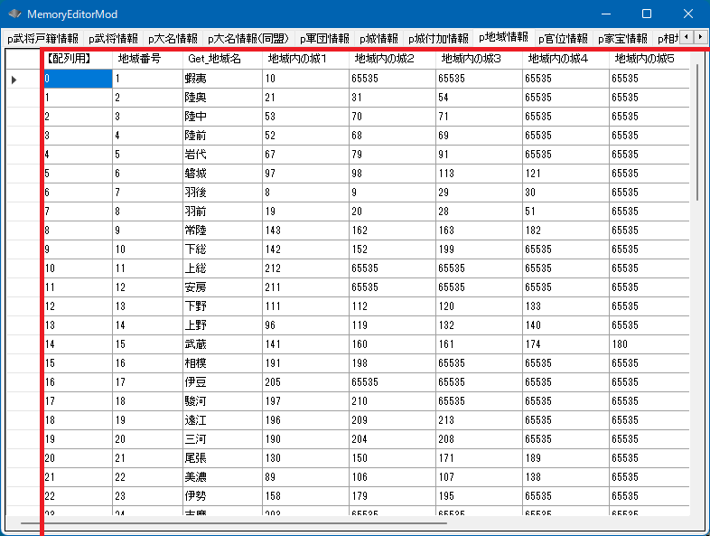Click the row header for 尾張 row

[x=23, y=458]
